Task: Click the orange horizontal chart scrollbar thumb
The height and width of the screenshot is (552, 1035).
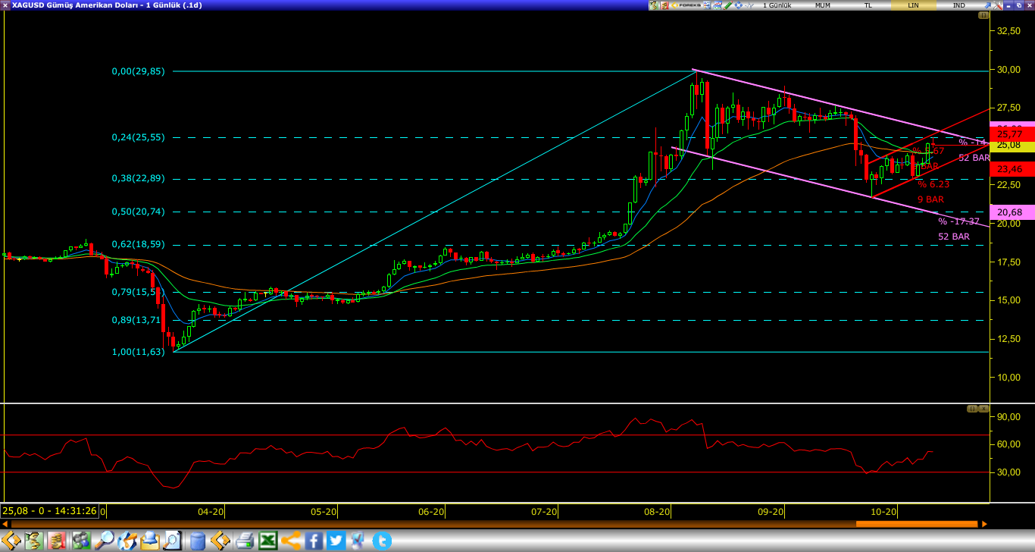Action: click(917, 524)
